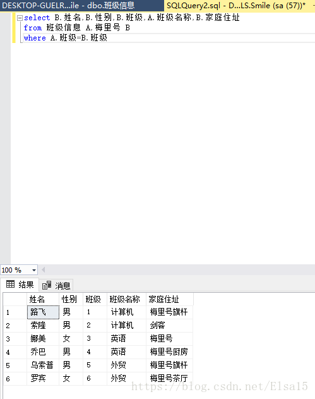Image resolution: width=315 pixels, height=399 pixels.
Task: Click 计算机 in 索隆's row
Action: tap(126, 326)
